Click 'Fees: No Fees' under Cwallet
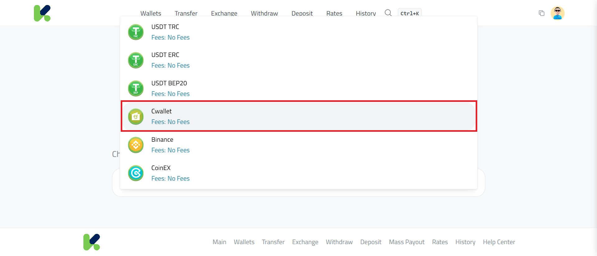 pos(170,122)
